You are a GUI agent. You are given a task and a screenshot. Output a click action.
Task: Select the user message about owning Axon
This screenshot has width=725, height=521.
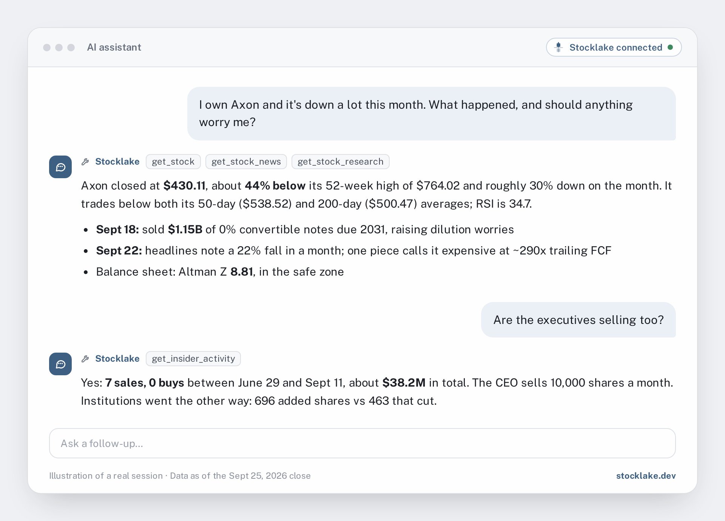(432, 114)
